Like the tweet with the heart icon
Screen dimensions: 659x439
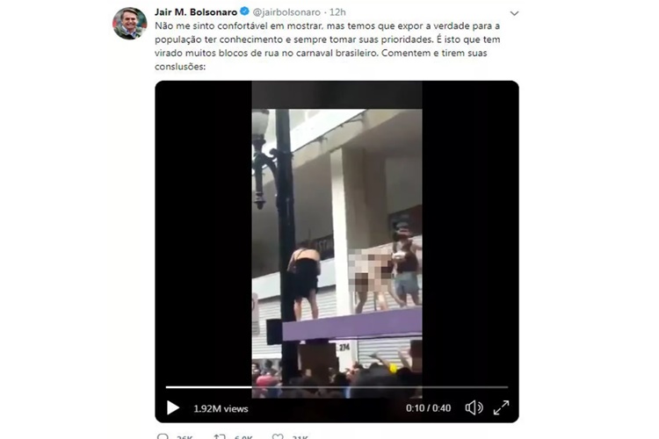tap(278, 436)
